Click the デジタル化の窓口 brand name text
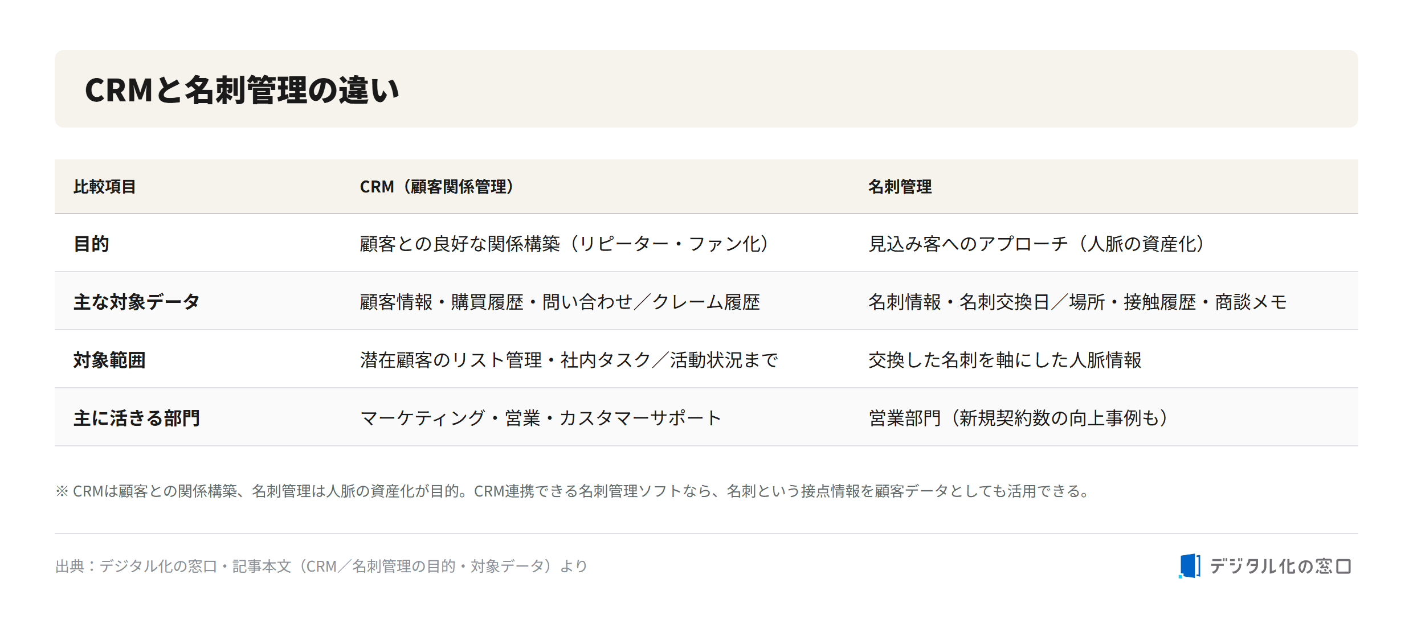The height and width of the screenshot is (632, 1413). click(1280, 566)
